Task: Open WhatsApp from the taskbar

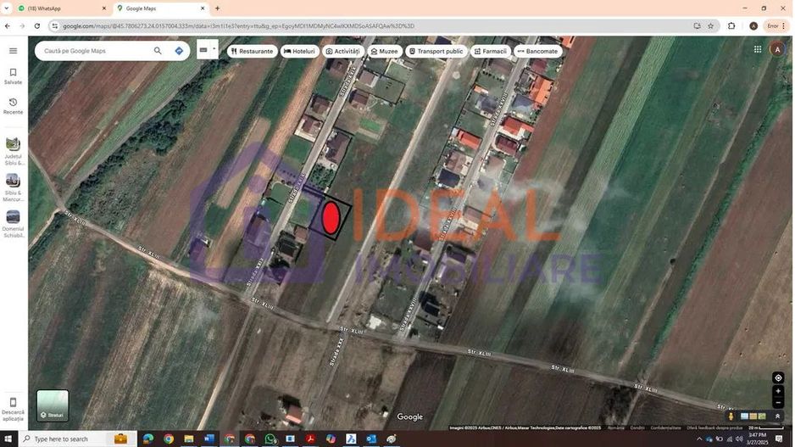Action: (x=270, y=439)
